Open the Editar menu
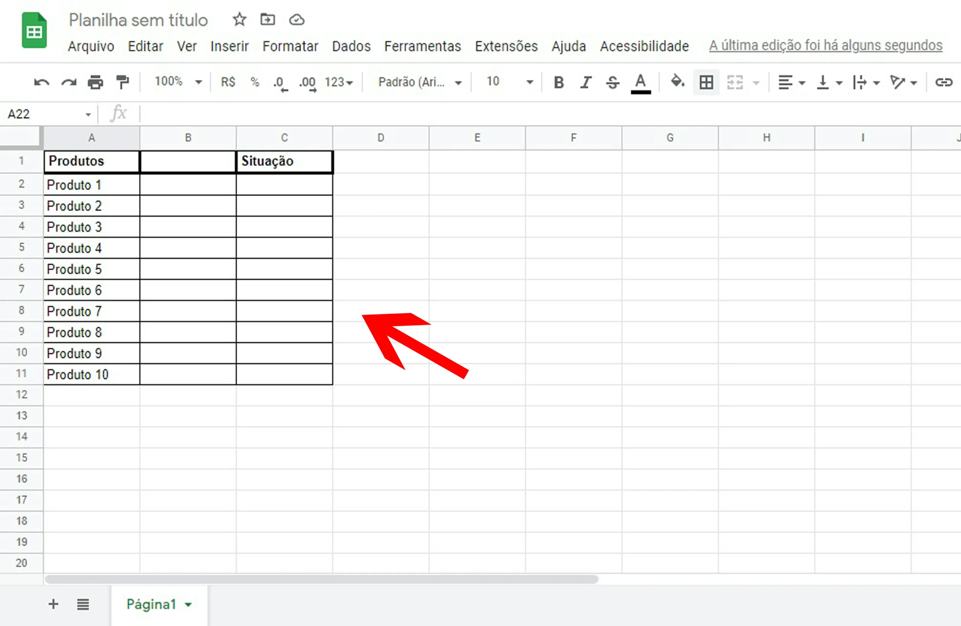Image resolution: width=961 pixels, height=626 pixels. pyautogui.click(x=145, y=47)
